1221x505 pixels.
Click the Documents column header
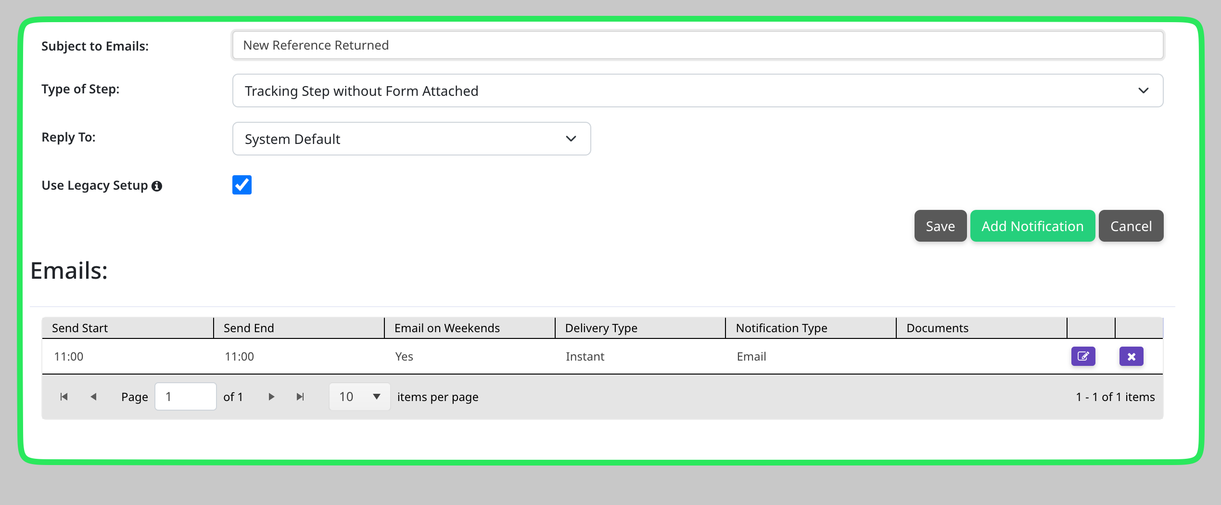pyautogui.click(x=981, y=328)
